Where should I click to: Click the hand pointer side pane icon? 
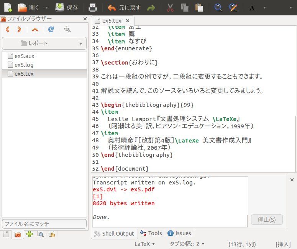[x=52, y=234]
